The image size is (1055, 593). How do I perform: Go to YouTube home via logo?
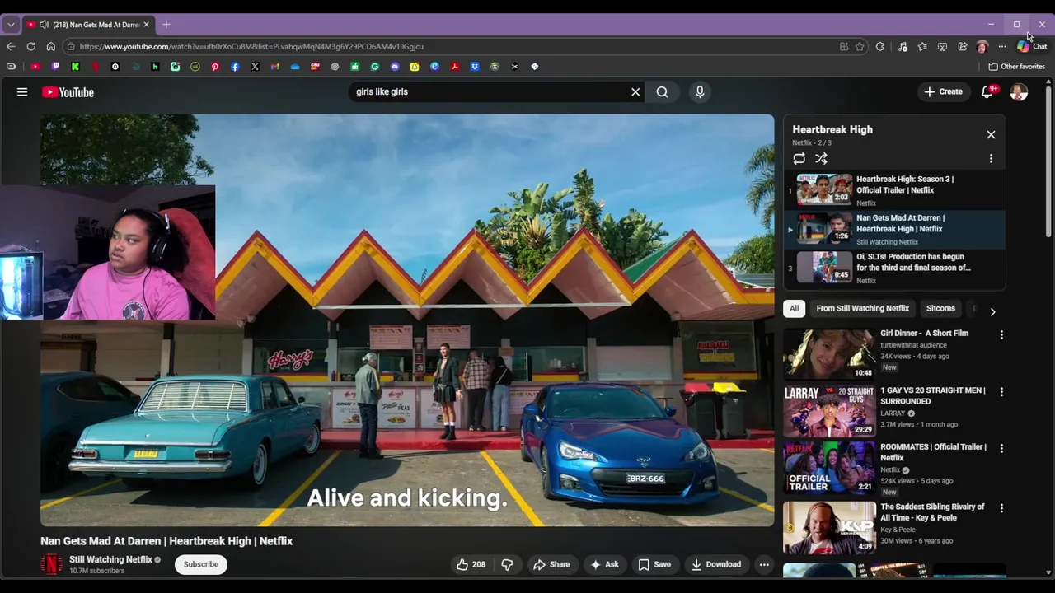coord(68,92)
